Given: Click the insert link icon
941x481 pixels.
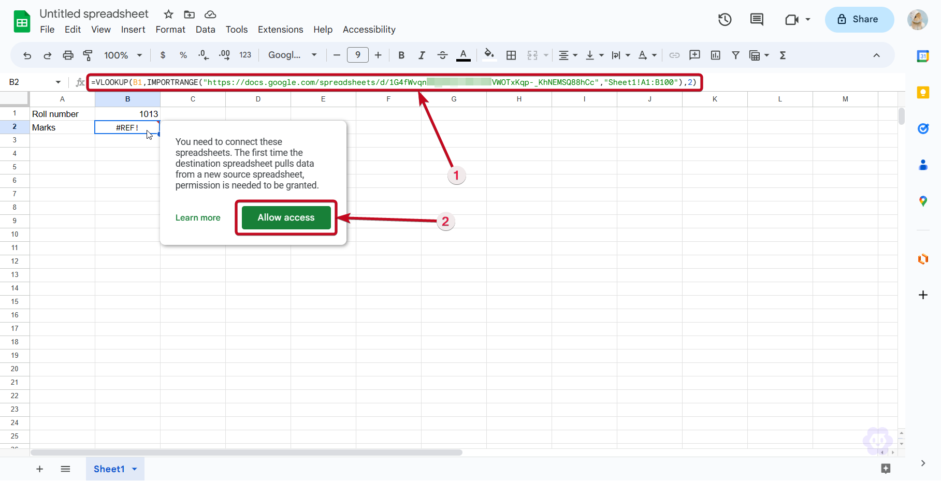Looking at the screenshot, I should pyautogui.click(x=674, y=55).
